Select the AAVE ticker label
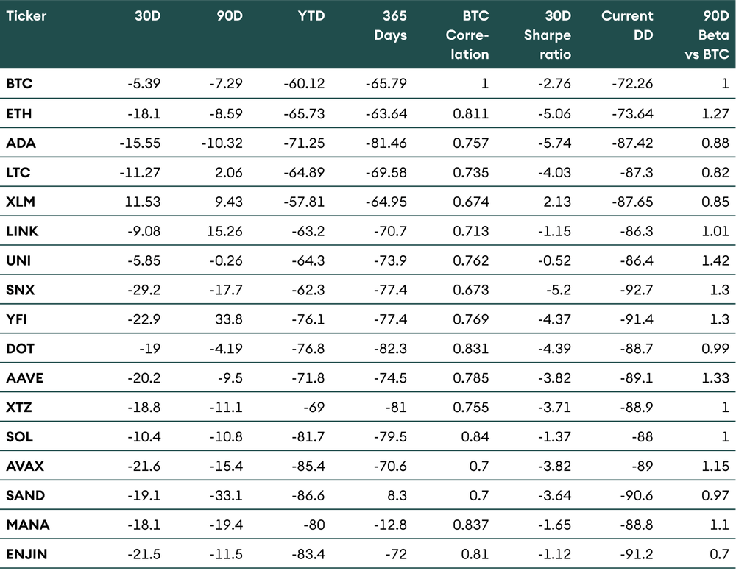Image resolution: width=736 pixels, height=571 pixels. tap(24, 377)
